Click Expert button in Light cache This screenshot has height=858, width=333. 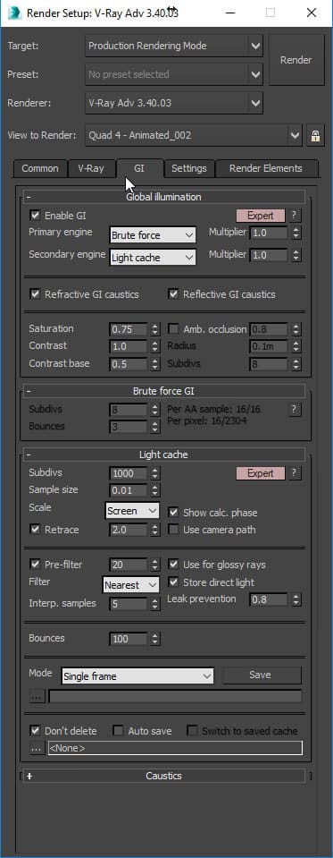click(x=261, y=473)
